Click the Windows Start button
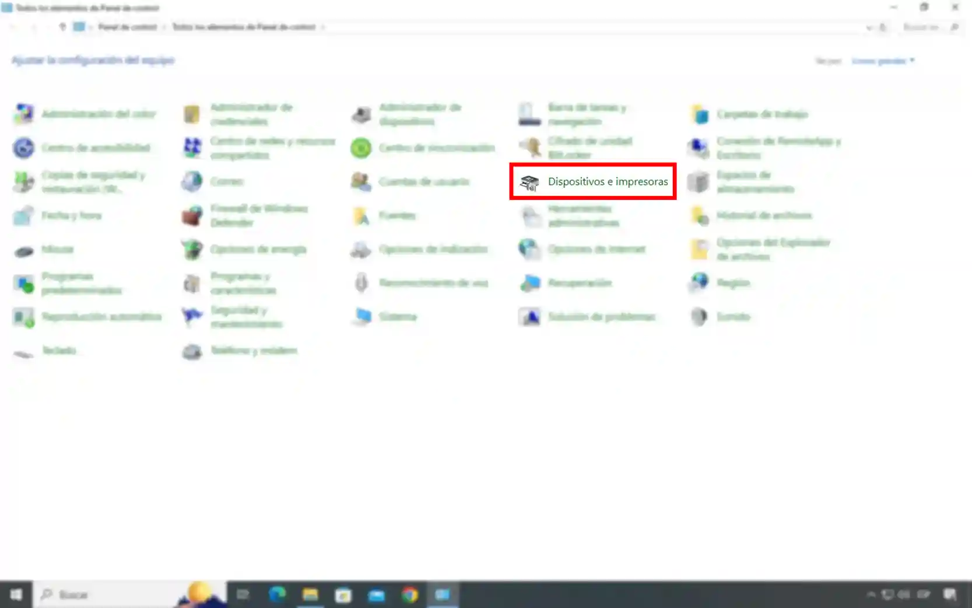The height and width of the screenshot is (608, 972). tap(16, 595)
